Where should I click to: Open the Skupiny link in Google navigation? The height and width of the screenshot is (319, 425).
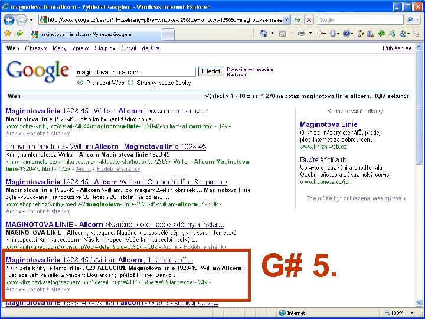(105, 48)
